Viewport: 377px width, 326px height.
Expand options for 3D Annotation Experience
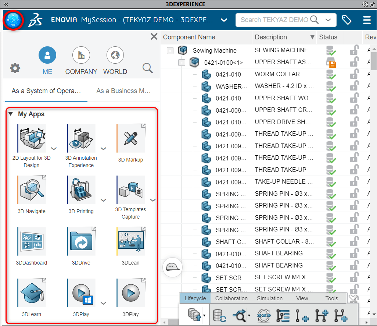(103, 149)
